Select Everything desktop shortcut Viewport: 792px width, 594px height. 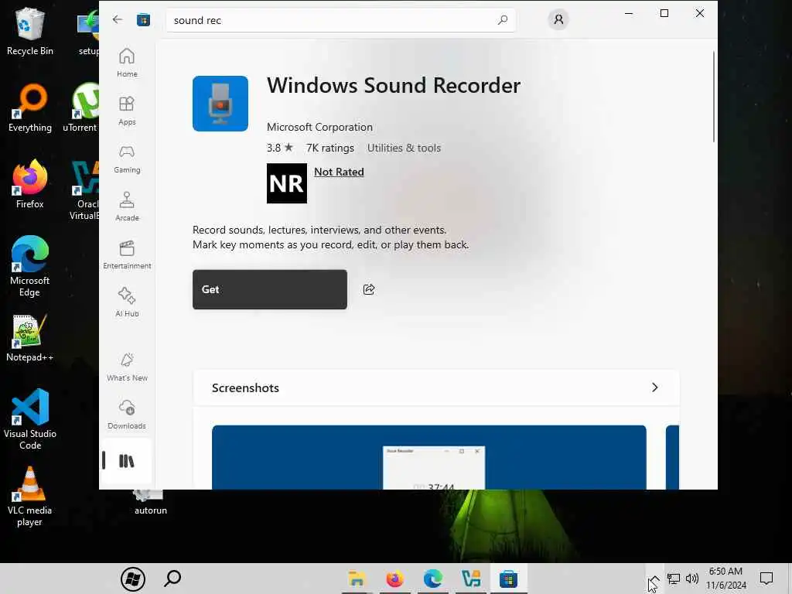click(30, 108)
